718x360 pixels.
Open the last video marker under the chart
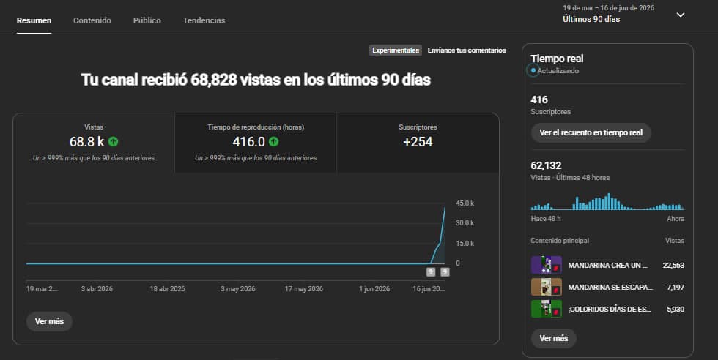point(445,271)
